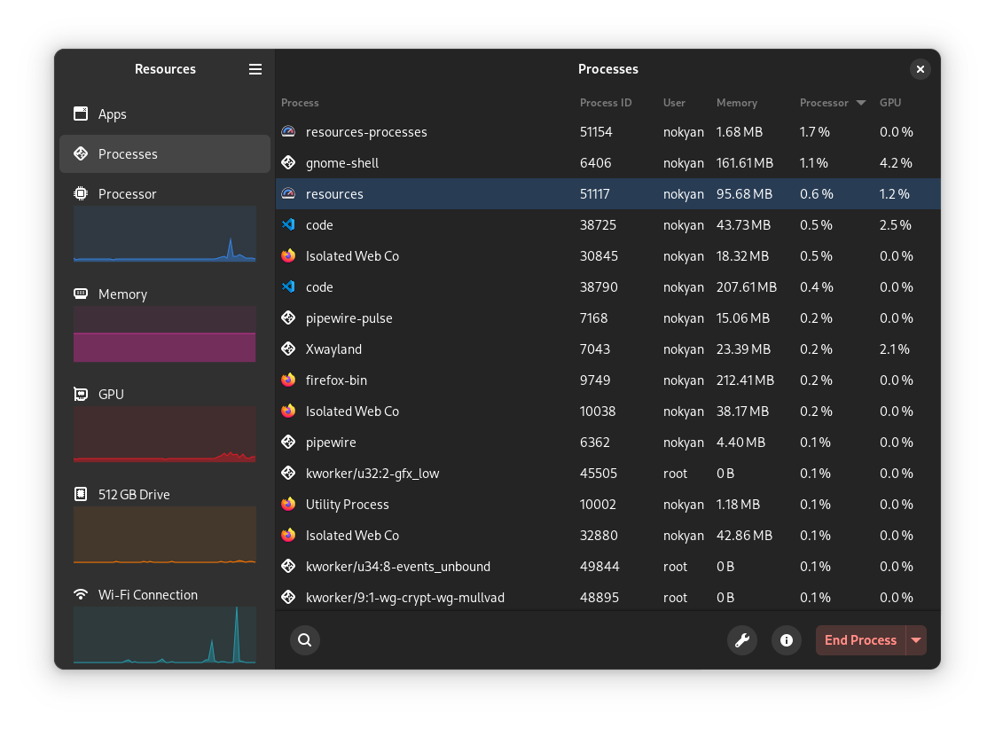
Task: Click the End Process button
Action: pos(860,639)
